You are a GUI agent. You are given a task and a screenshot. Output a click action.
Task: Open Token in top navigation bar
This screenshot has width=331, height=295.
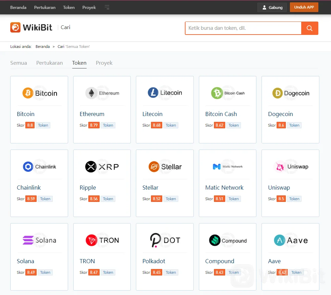pyautogui.click(x=69, y=8)
